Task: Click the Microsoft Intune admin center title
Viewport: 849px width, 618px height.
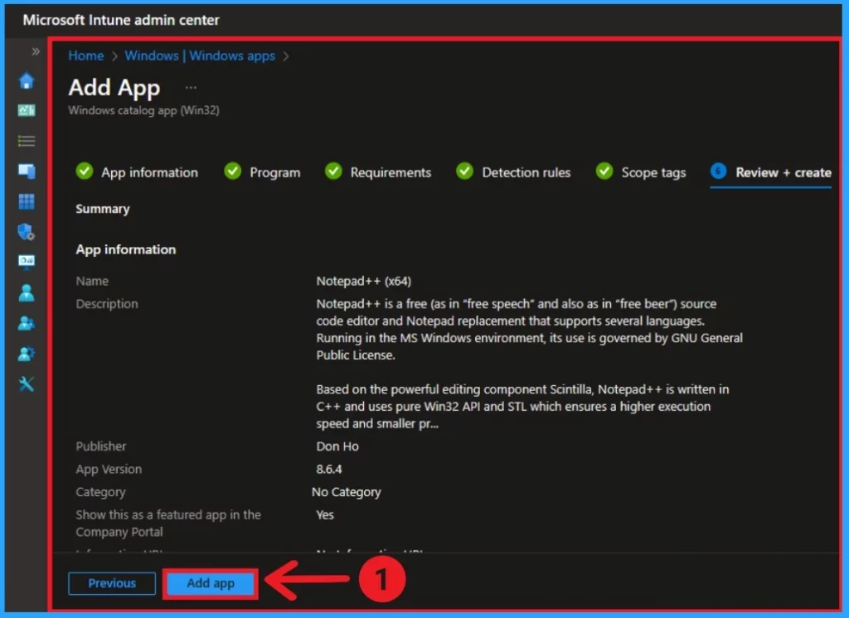Action: pos(121,20)
